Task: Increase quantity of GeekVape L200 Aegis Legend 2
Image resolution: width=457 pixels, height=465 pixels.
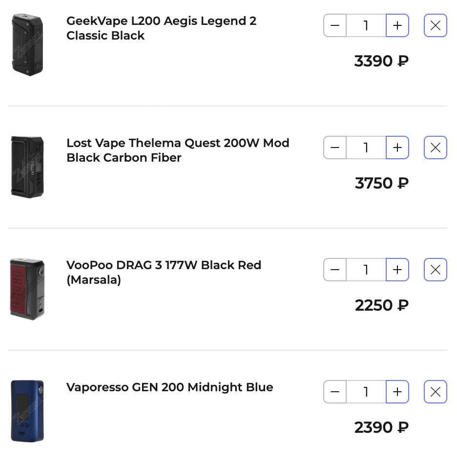Action: 397,26
